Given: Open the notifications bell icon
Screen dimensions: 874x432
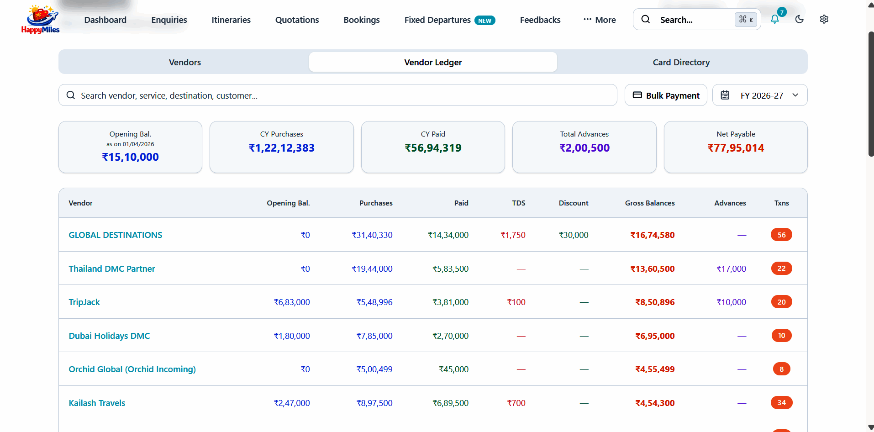Looking at the screenshot, I should 774,19.
